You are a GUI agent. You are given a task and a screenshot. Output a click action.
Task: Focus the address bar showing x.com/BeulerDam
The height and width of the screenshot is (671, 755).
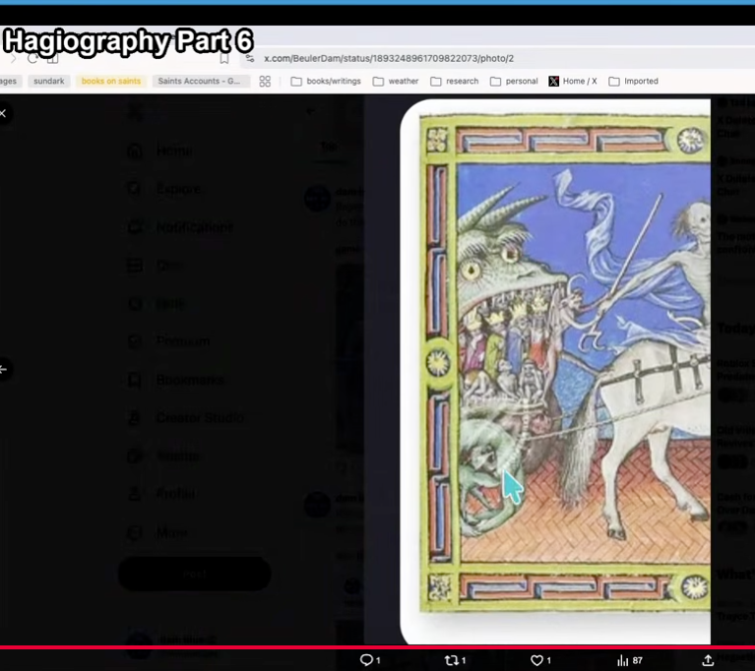[x=388, y=58]
